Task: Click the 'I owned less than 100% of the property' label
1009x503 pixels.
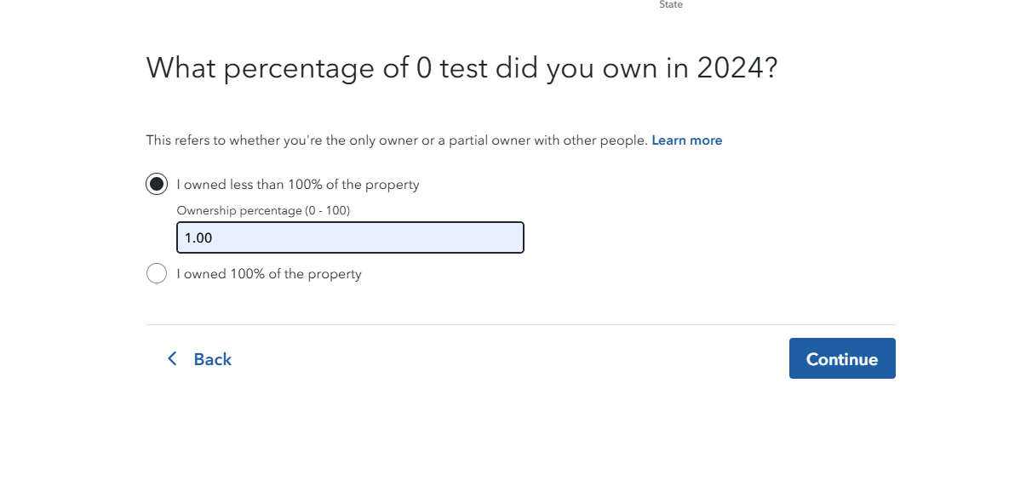Action: pyautogui.click(x=298, y=185)
